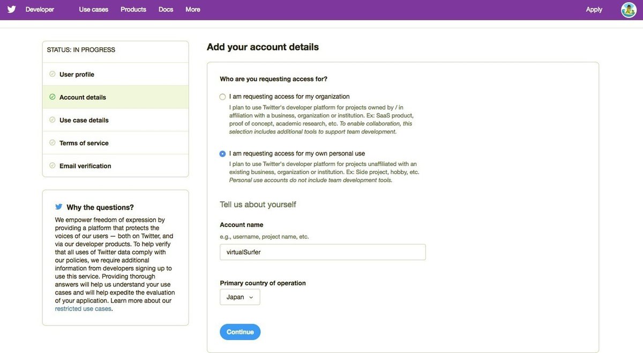This screenshot has width=643, height=353.
Task: Open the Use cases menu
Action: (x=93, y=10)
